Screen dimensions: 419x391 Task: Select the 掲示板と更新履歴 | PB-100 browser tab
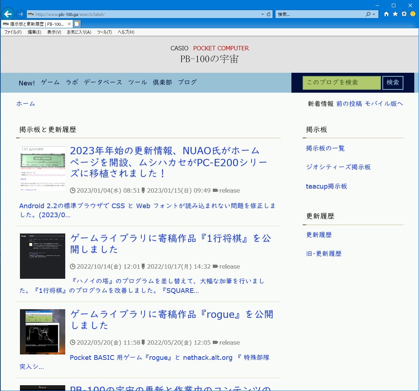pos(37,24)
